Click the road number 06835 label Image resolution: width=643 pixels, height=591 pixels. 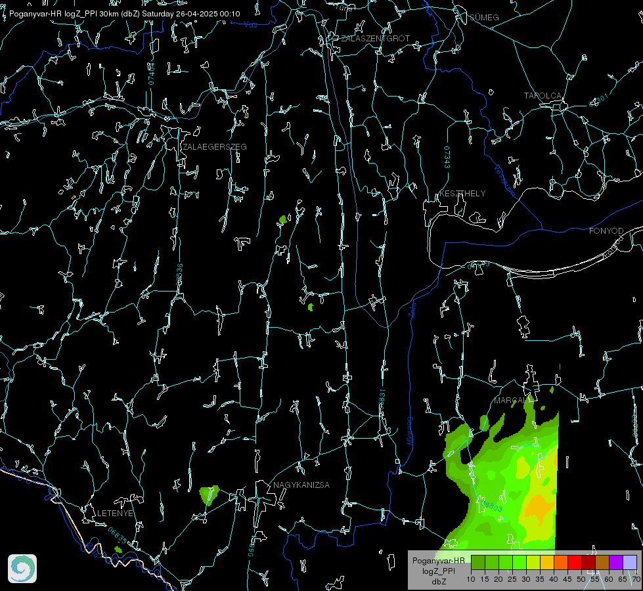[118, 536]
